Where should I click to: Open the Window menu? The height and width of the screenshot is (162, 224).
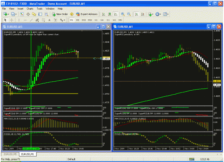click(50, 9)
